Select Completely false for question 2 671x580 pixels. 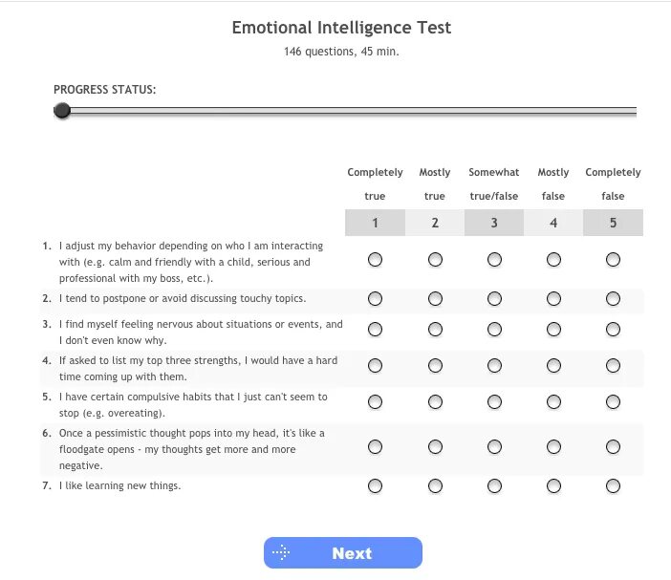613,299
